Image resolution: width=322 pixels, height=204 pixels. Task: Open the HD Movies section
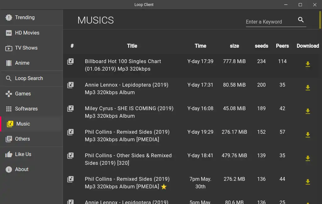[x=27, y=33]
